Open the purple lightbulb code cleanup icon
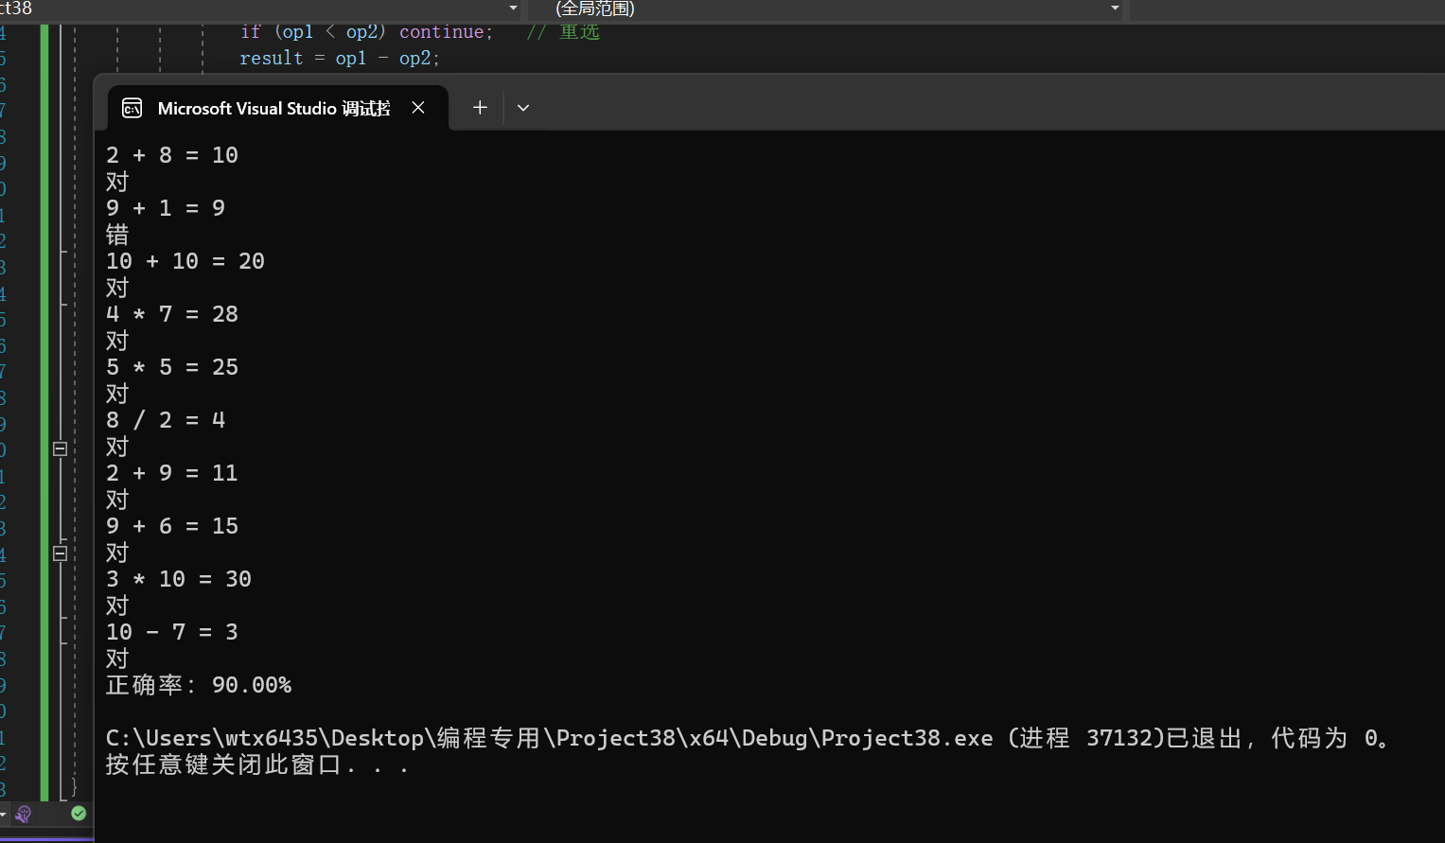The width and height of the screenshot is (1445, 843). (x=24, y=814)
